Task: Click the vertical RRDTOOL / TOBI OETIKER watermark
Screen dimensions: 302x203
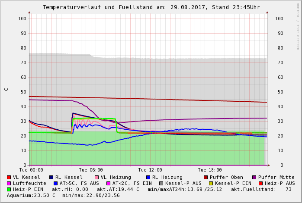Action: pyautogui.click(x=298, y=26)
